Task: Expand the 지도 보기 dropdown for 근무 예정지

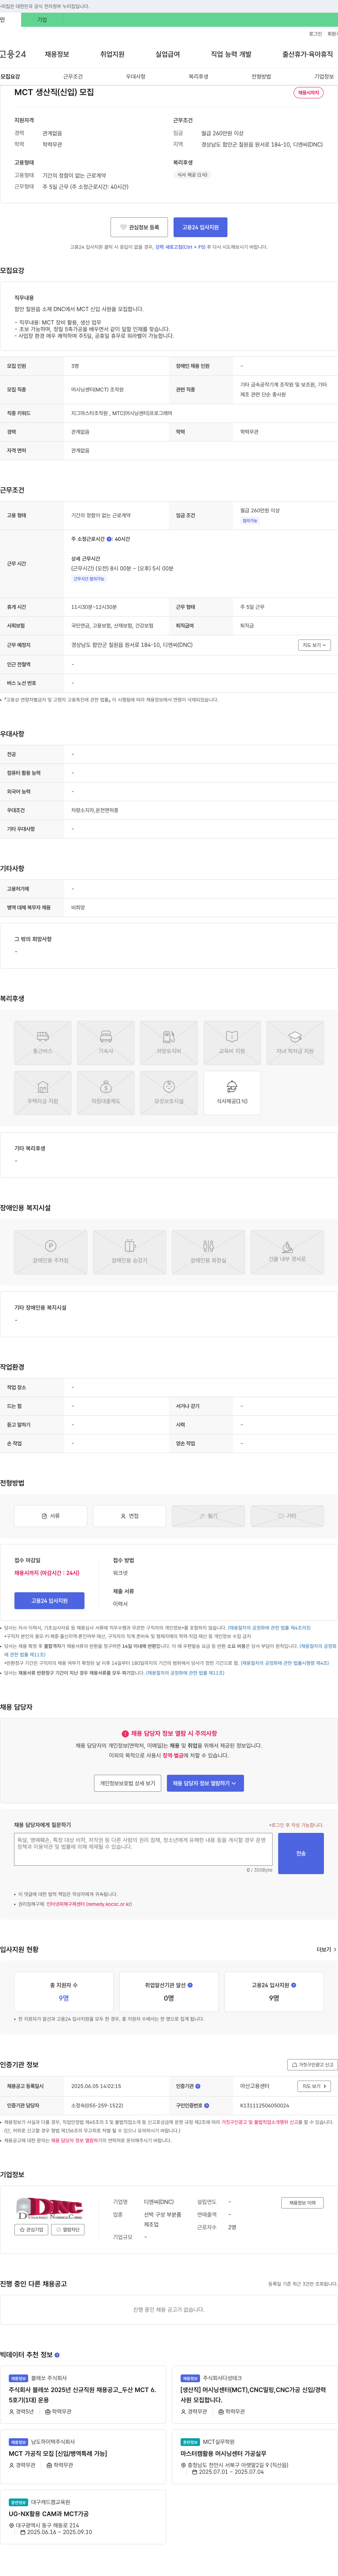Action: (x=314, y=645)
